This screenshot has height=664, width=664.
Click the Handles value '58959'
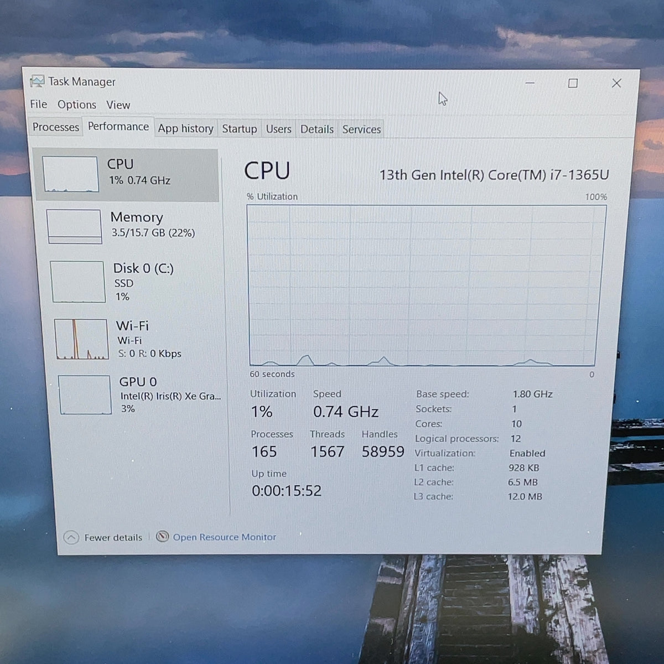point(383,452)
